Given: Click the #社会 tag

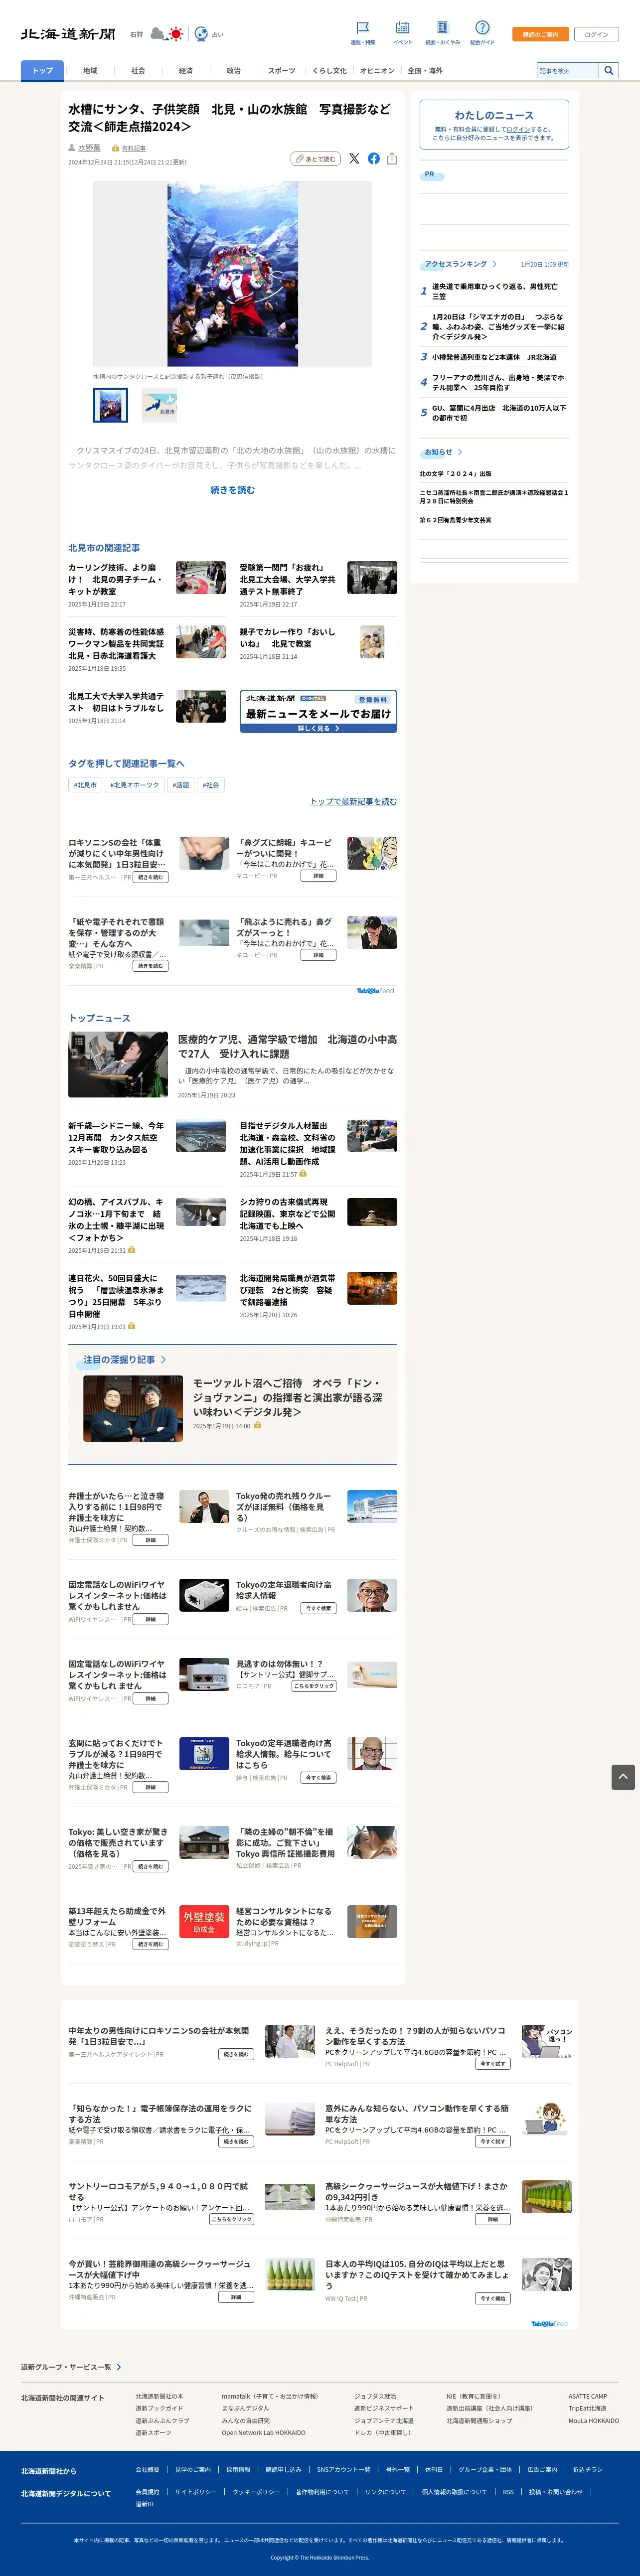Looking at the screenshot, I should point(211,785).
